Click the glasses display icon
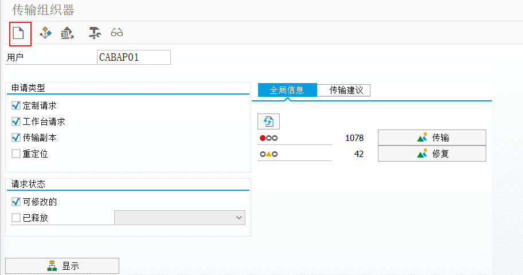 [x=117, y=33]
